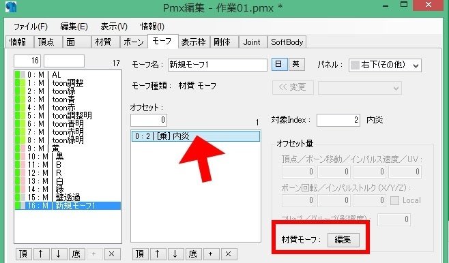Switch to the Joint tab
The image size is (449, 263).
253,42
